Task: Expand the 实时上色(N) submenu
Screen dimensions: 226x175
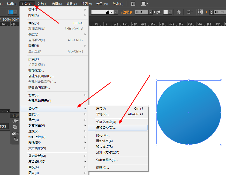Action: [54, 137]
